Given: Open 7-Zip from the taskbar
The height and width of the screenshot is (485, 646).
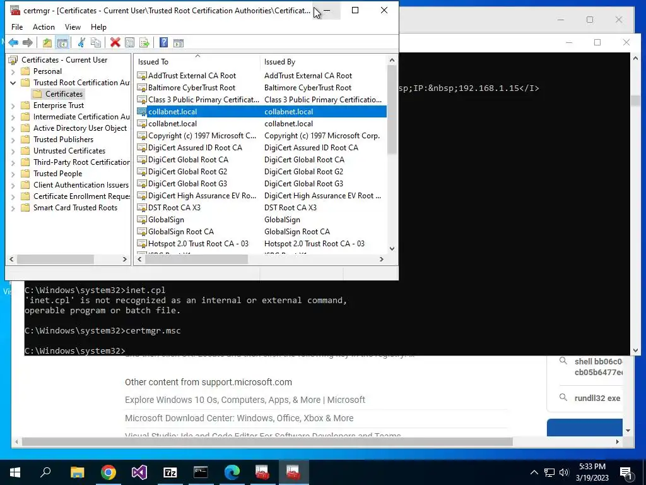Looking at the screenshot, I should pos(170,472).
